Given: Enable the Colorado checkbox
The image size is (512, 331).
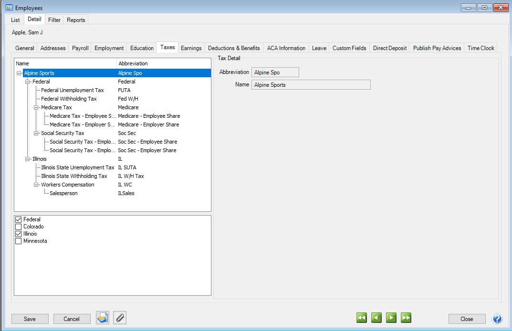Looking at the screenshot, I should point(19,227).
